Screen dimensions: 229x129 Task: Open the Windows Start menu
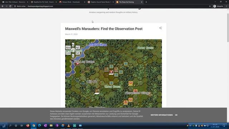[4, 126]
